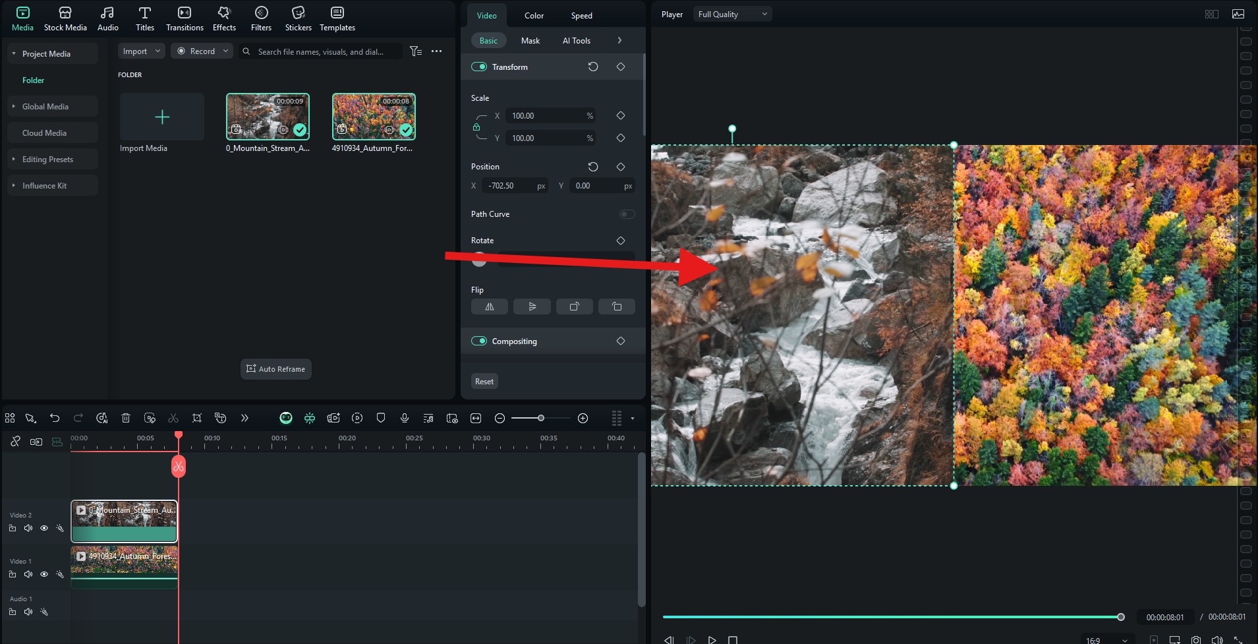The height and width of the screenshot is (644, 1258).
Task: Open the AI Tools sub-tab
Action: pyautogui.click(x=576, y=40)
